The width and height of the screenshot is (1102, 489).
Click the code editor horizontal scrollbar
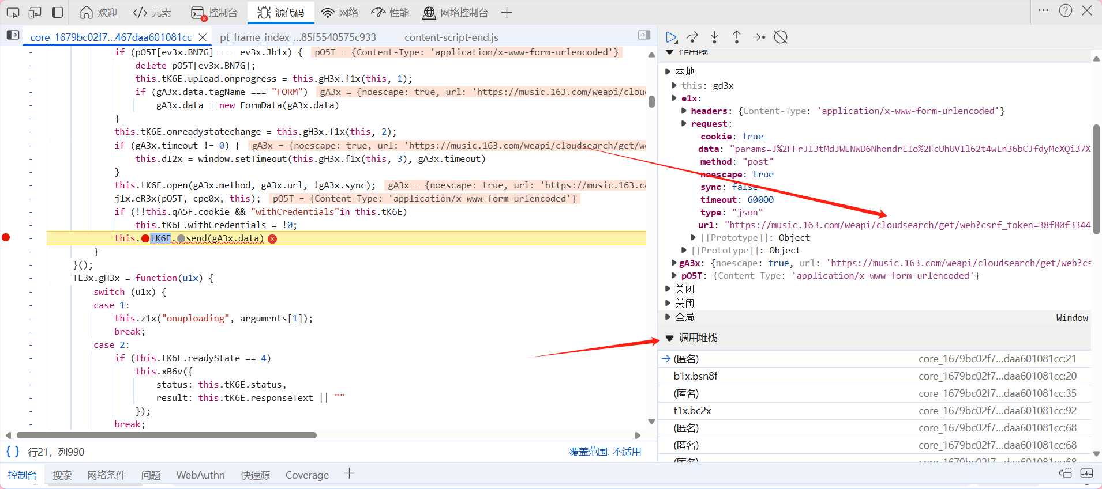[167, 435]
